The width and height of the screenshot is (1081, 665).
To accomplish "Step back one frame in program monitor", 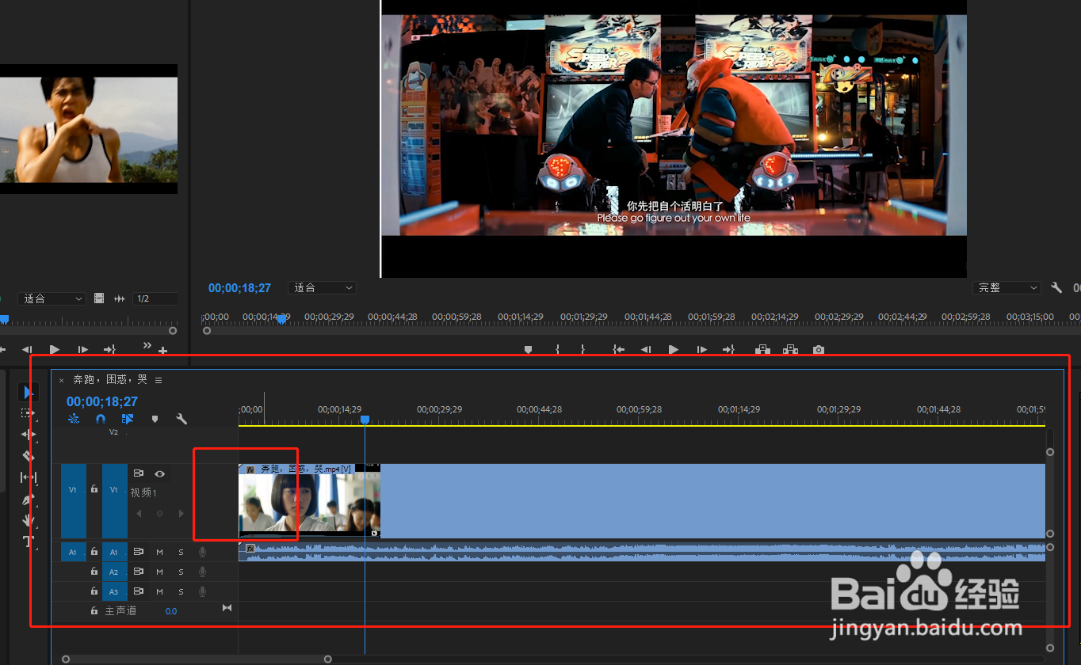I will pos(646,349).
